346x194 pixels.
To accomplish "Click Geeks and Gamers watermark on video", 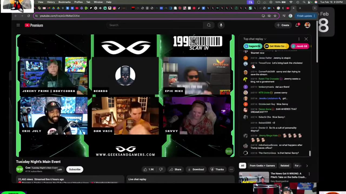I will [229, 151].
